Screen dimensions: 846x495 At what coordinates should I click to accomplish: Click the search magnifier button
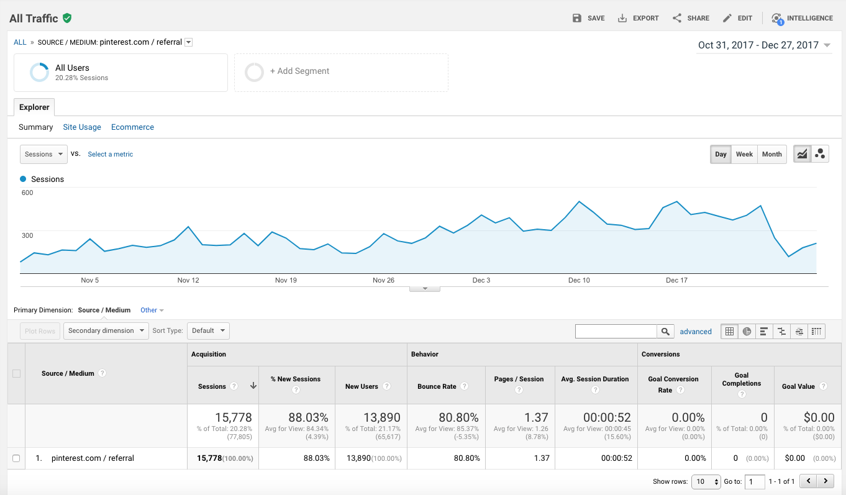tap(665, 332)
